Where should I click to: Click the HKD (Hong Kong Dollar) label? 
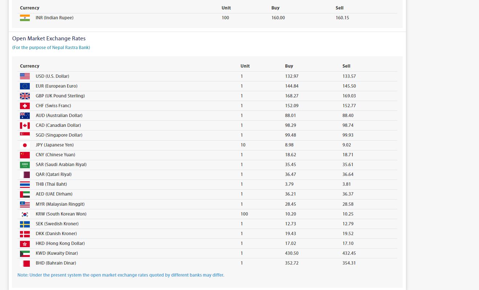click(x=60, y=243)
